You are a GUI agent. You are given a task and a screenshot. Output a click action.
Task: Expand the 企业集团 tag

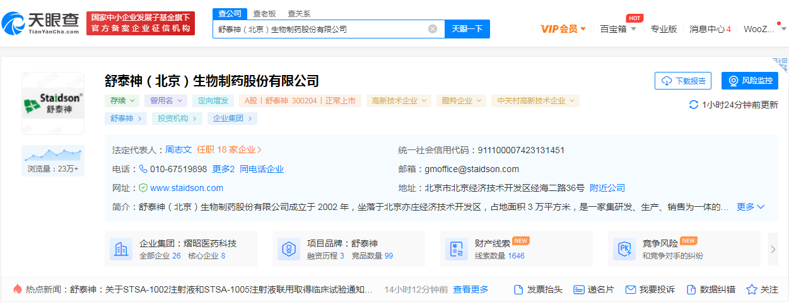click(233, 118)
